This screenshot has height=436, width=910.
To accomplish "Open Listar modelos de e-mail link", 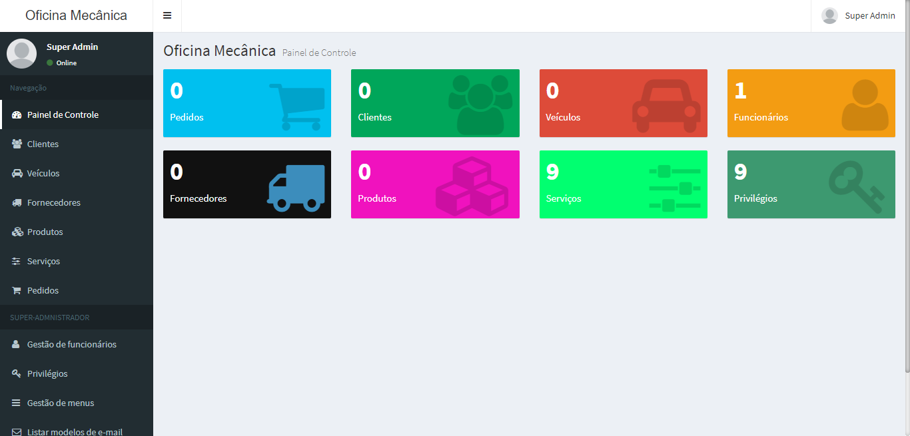I will pyautogui.click(x=75, y=431).
